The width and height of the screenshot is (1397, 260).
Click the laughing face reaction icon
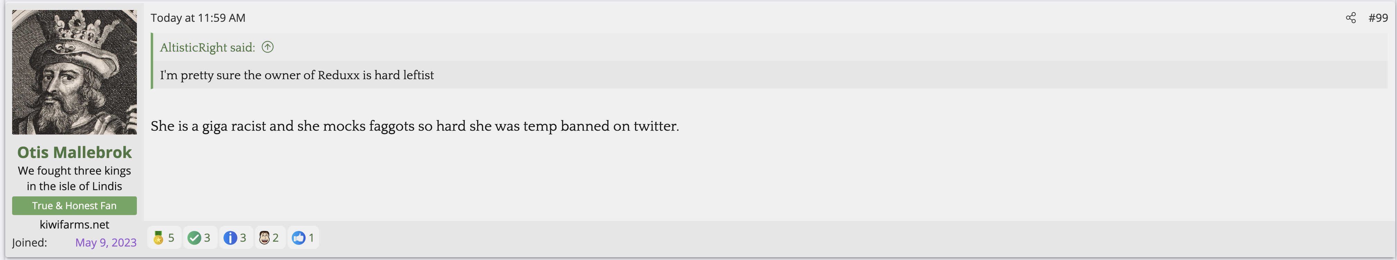click(264, 238)
